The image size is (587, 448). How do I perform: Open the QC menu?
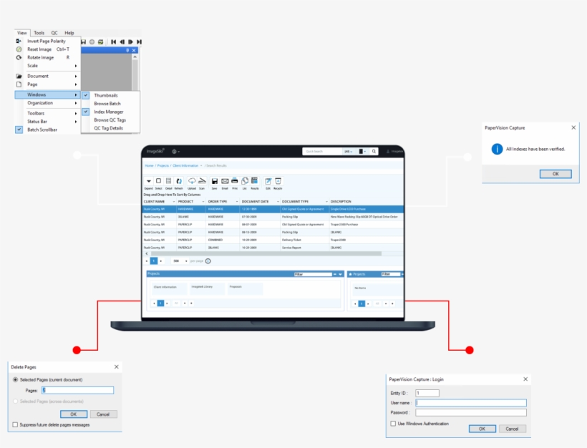[x=54, y=33]
